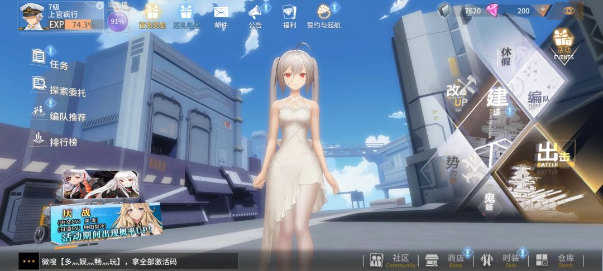Open the 首充奖励 gift box icon
Screen dimensions: 603x271
coord(152,12)
